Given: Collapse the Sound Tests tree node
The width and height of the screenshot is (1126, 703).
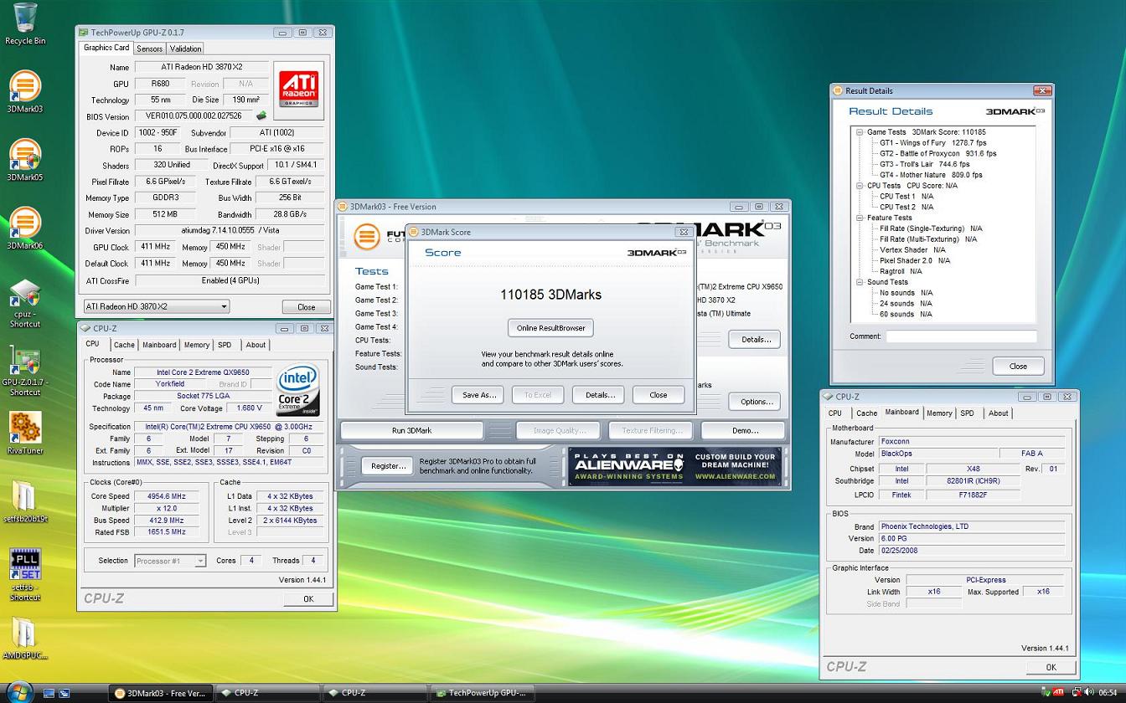Looking at the screenshot, I should point(860,282).
